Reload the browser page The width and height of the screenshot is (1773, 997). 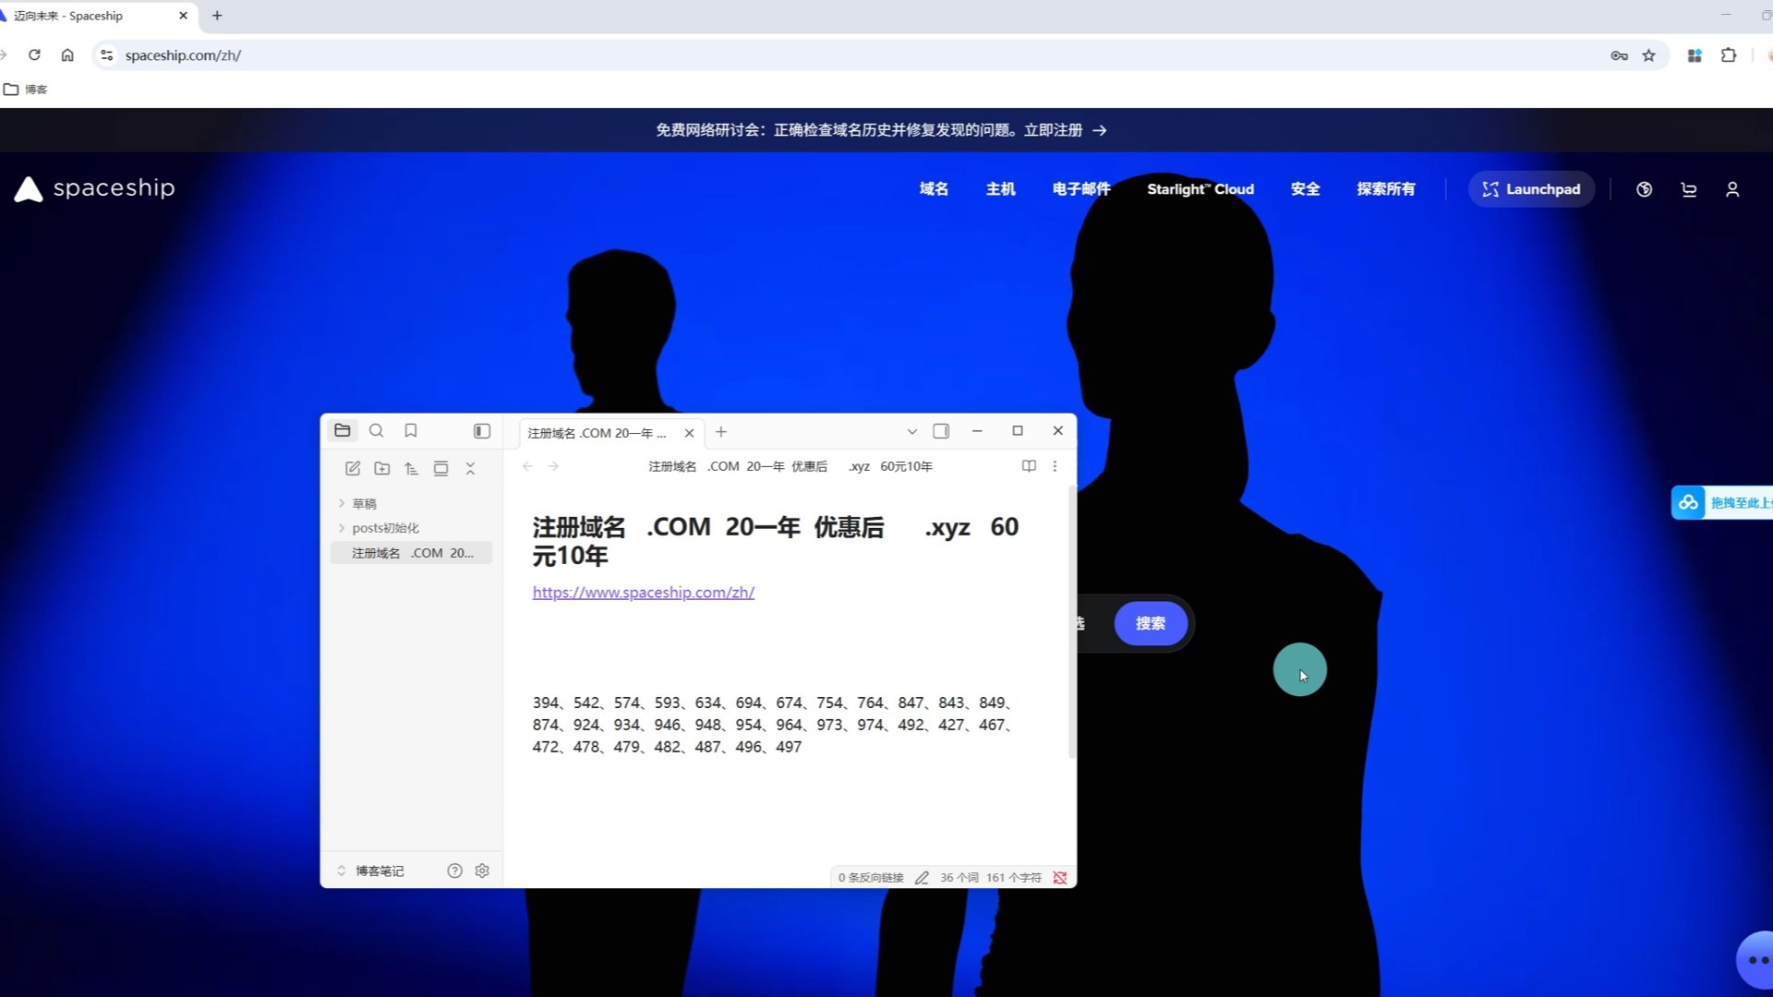34,55
